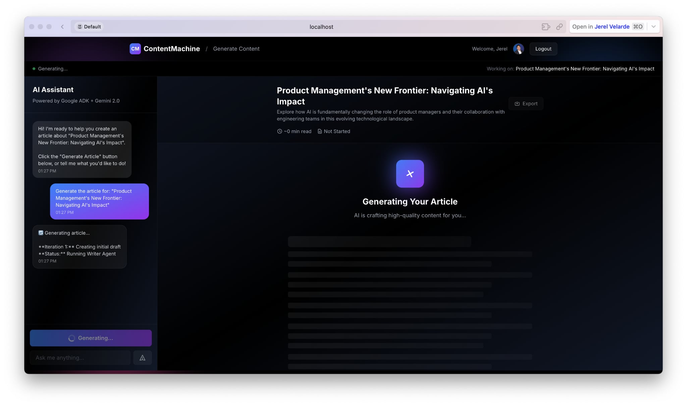This screenshot has height=406, width=687.
Task: Click the Generating... gradient button
Action: pos(91,338)
